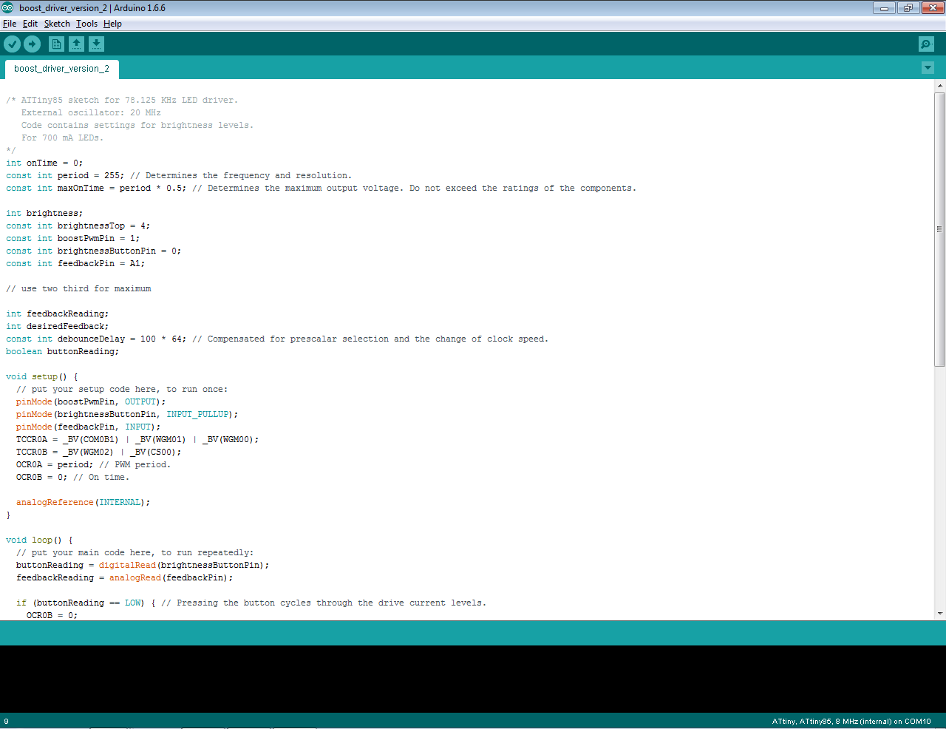Click the line number '9' in status bar
The width and height of the screenshot is (946, 729).
7,722
